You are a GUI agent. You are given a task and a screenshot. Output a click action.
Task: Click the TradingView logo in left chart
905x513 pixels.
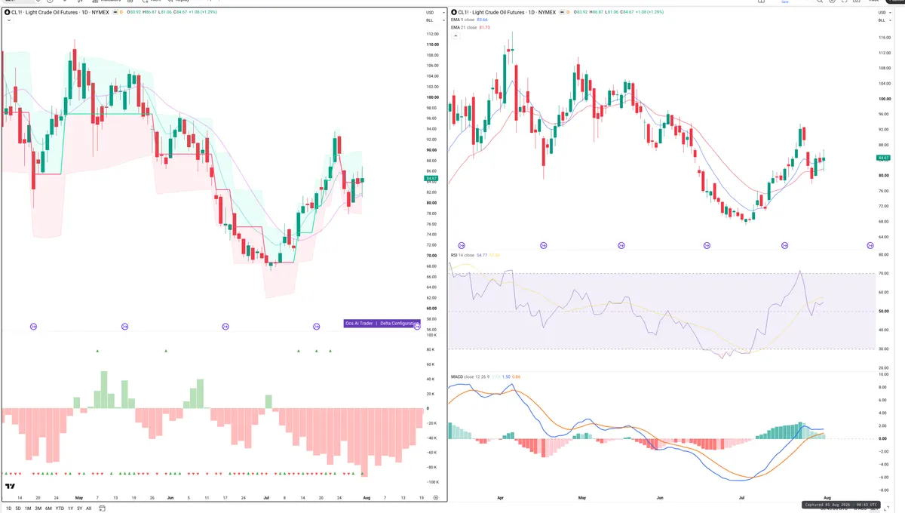tap(11, 487)
